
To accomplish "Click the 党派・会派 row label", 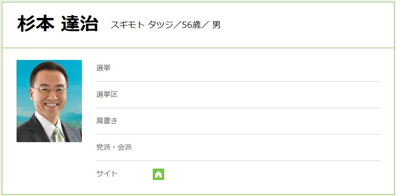I will [x=114, y=147].
